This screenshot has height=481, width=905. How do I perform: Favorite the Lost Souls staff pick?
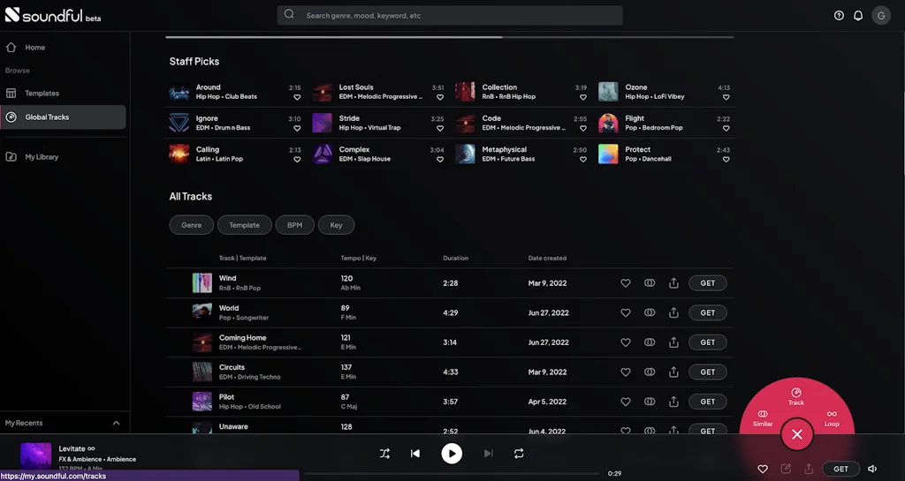(x=440, y=97)
